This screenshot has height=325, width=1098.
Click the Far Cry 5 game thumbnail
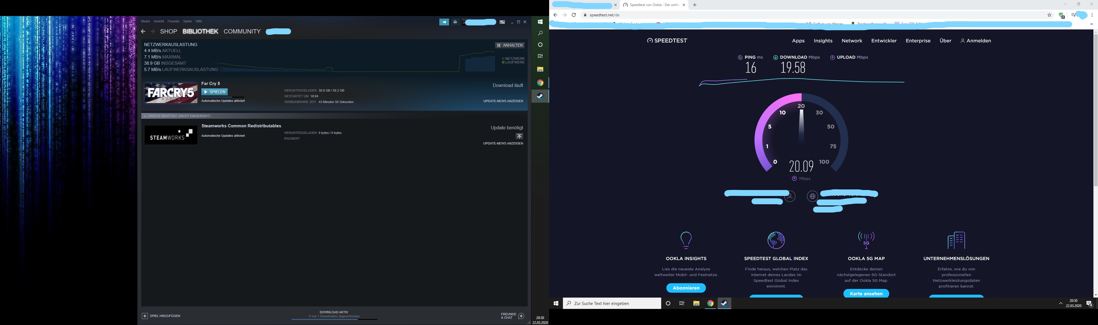[170, 93]
